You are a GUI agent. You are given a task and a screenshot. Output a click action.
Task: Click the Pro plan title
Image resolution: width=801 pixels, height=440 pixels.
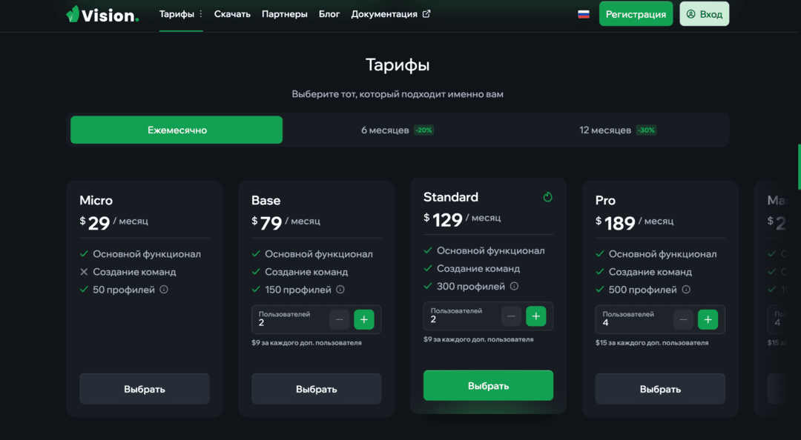click(x=605, y=200)
